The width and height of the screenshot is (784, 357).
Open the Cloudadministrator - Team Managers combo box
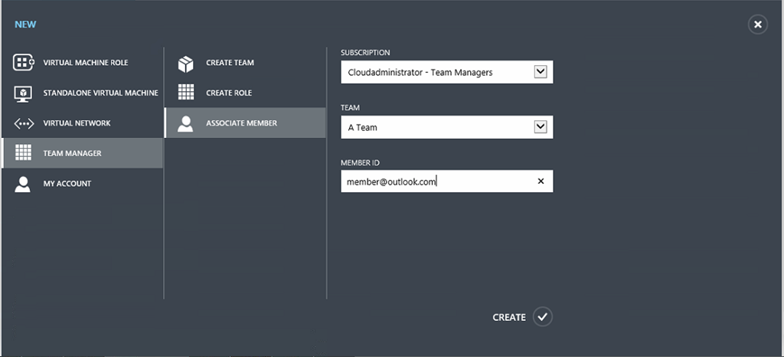[436, 73]
